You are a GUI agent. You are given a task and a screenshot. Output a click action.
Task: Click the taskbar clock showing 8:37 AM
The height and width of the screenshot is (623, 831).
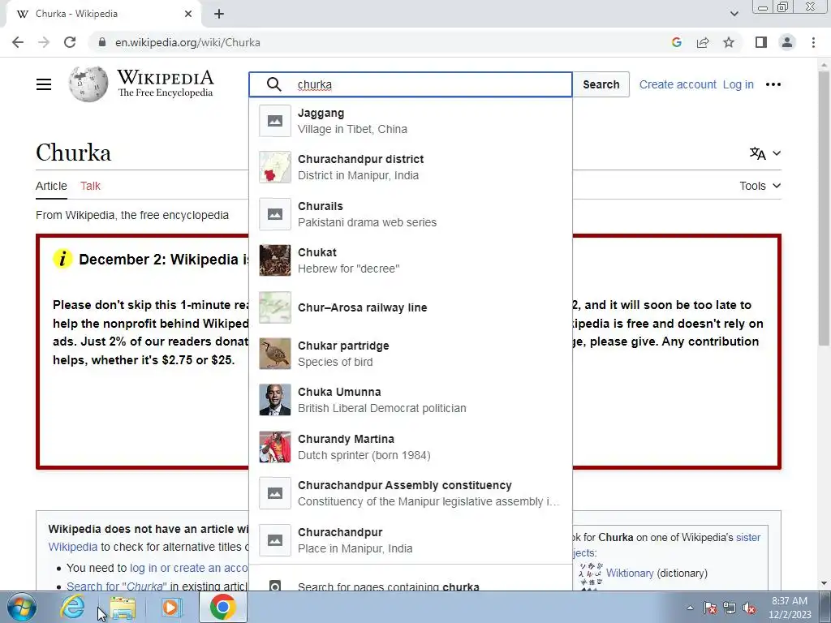[790, 608]
